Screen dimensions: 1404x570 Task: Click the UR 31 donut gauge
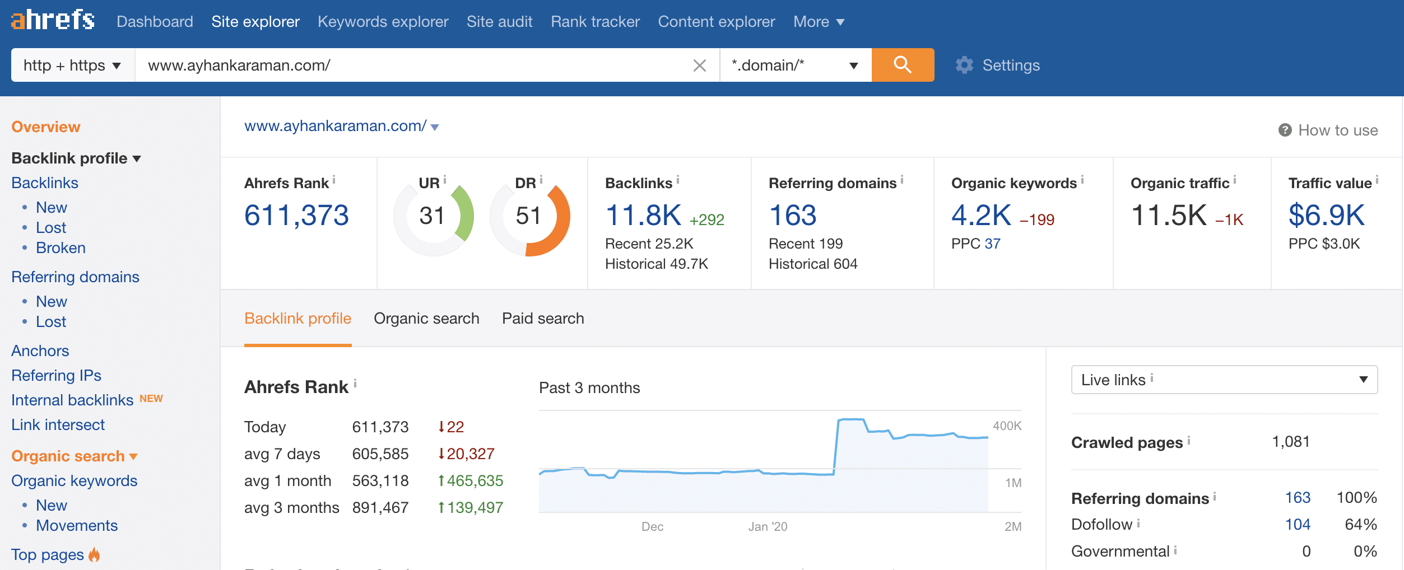434,216
